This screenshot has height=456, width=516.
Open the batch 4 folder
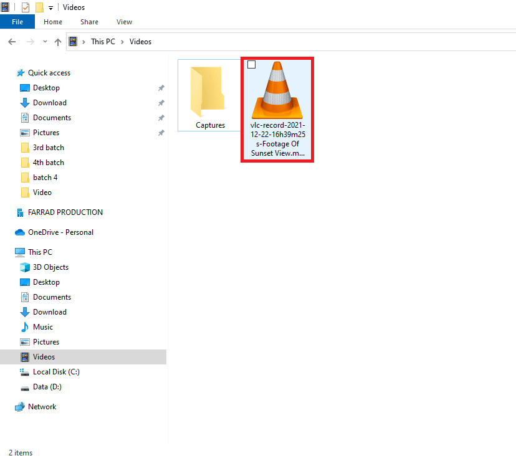(45, 178)
